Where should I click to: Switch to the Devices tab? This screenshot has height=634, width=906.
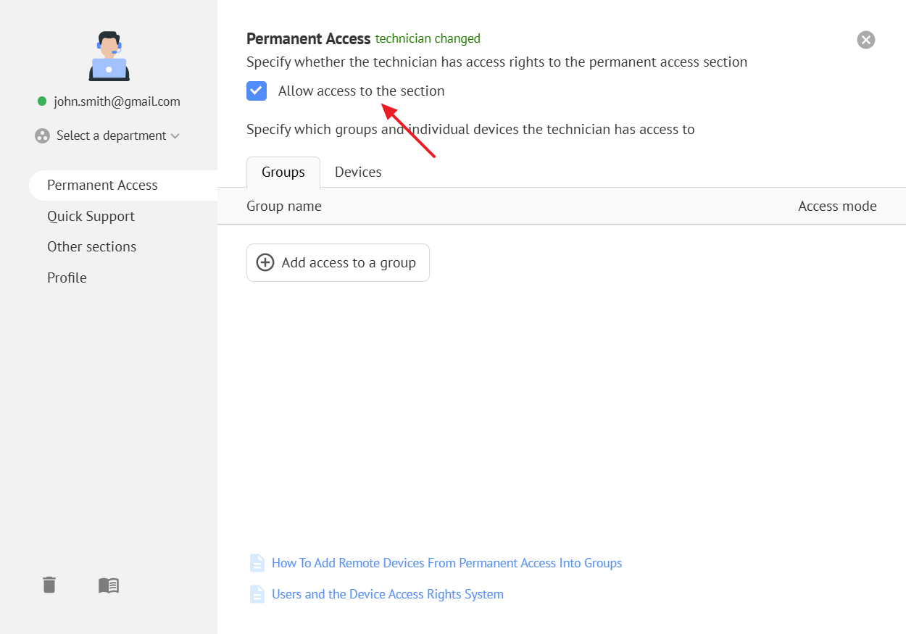(x=358, y=172)
